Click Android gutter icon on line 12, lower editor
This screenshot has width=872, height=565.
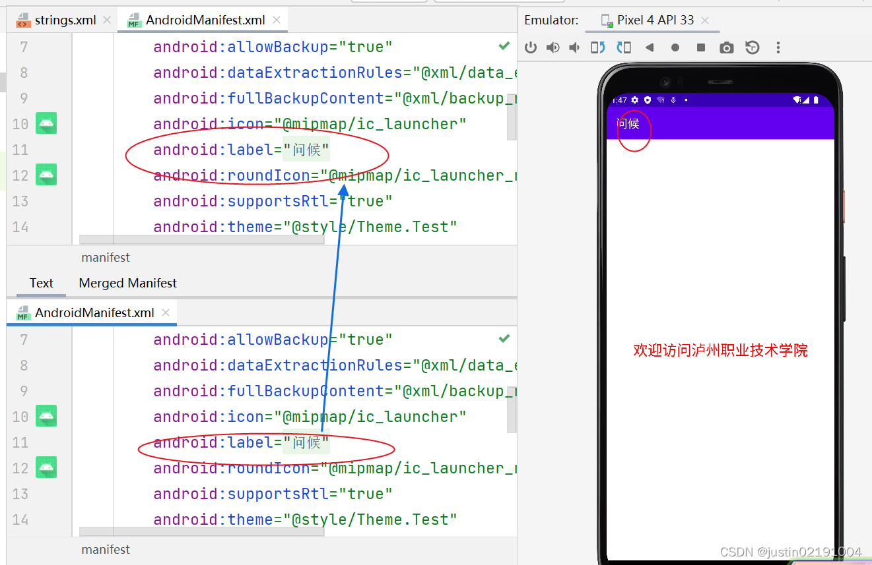46,467
